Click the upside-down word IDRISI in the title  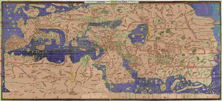(x=101, y=2)
